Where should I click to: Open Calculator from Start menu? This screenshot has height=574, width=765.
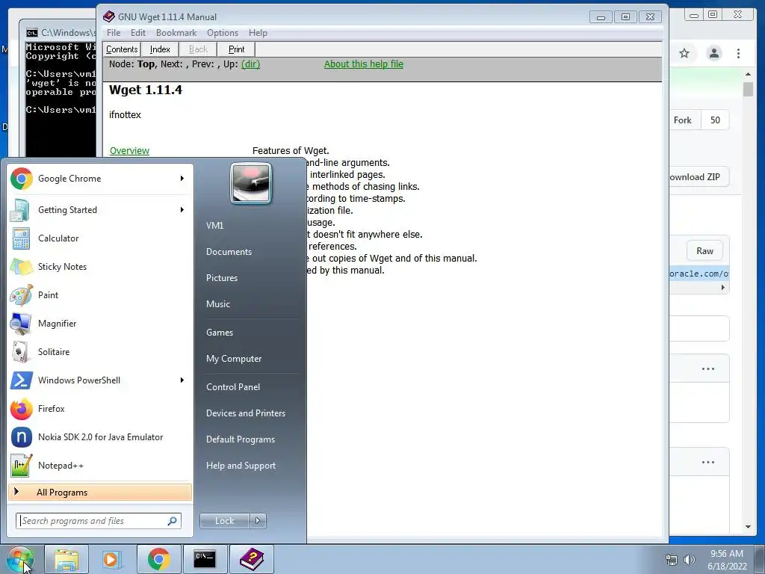98,238
